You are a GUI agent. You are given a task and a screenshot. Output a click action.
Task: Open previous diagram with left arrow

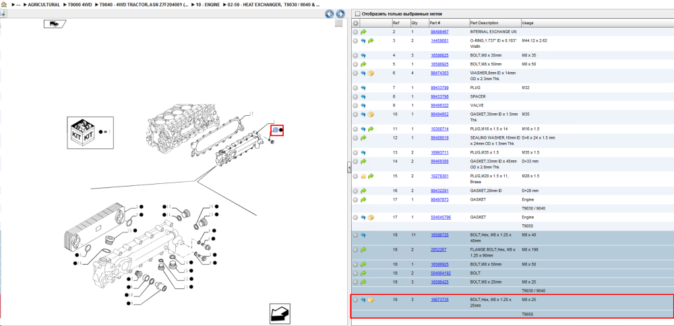tap(330, 13)
